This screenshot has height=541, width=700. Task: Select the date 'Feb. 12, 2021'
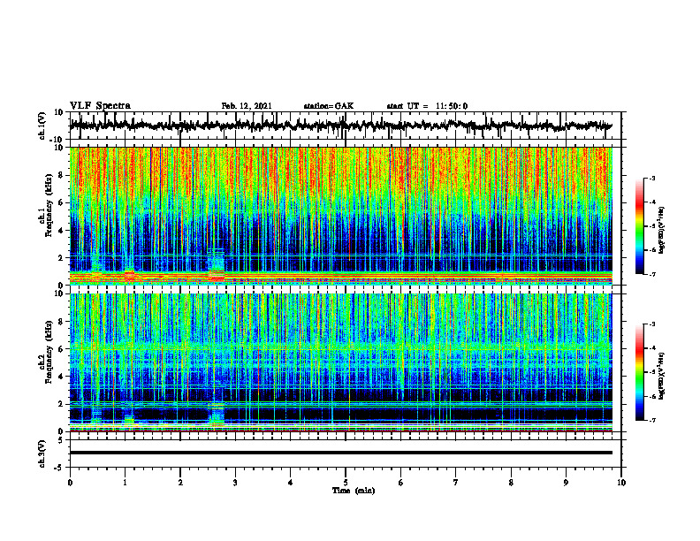pos(247,106)
